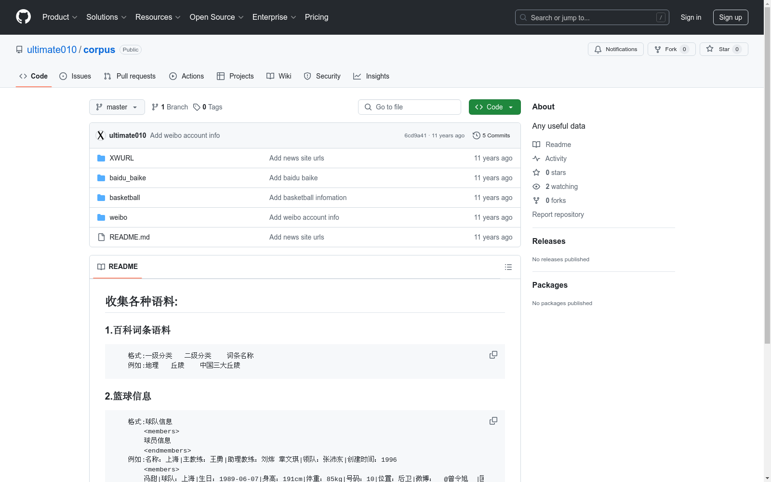This screenshot has width=771, height=482.
Task: Open the Wiki tab
Action: 279,76
